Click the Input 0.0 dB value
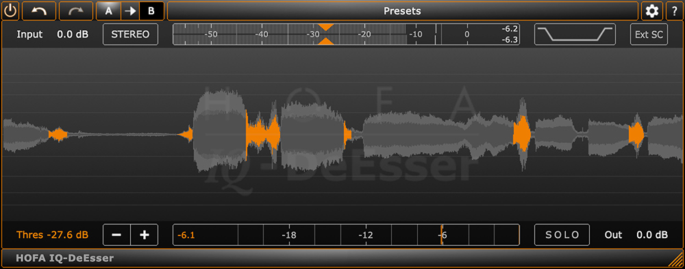Image resolution: width=685 pixels, height=269 pixels. pos(73,34)
